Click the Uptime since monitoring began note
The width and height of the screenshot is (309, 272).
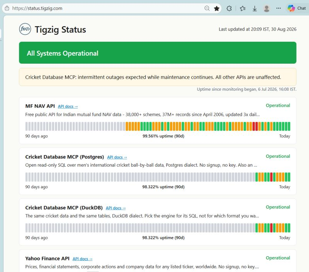tap(246, 89)
